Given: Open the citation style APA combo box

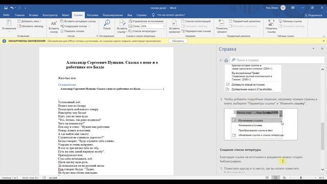Looking at the screenshot, I should (x=153, y=26).
